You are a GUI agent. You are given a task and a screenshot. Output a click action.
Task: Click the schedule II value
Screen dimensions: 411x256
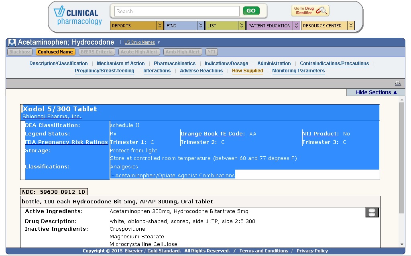point(125,125)
